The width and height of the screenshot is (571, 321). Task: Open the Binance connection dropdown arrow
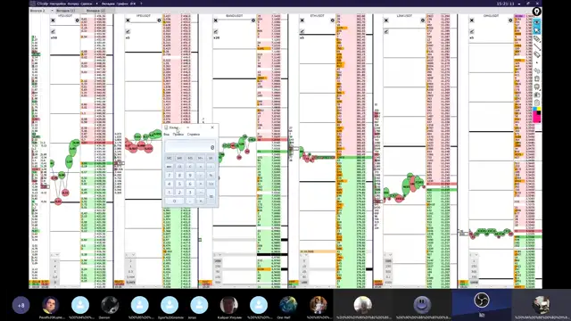pos(52,11)
